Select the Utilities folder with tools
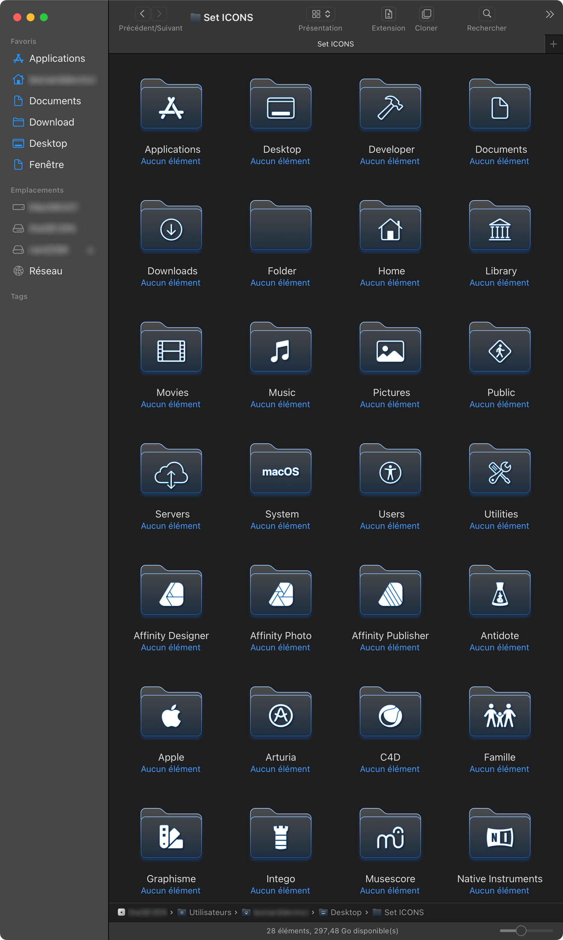The height and width of the screenshot is (940, 563). pos(500,469)
